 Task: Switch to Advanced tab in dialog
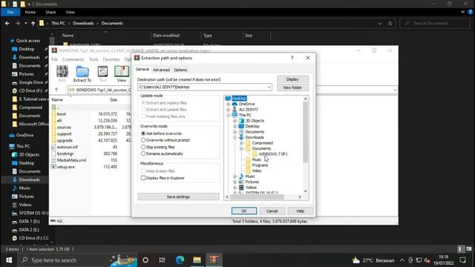pyautogui.click(x=161, y=70)
